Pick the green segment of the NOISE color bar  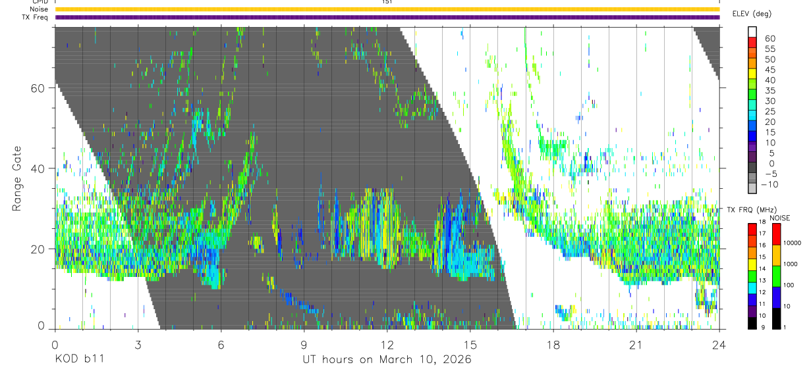pos(776,276)
